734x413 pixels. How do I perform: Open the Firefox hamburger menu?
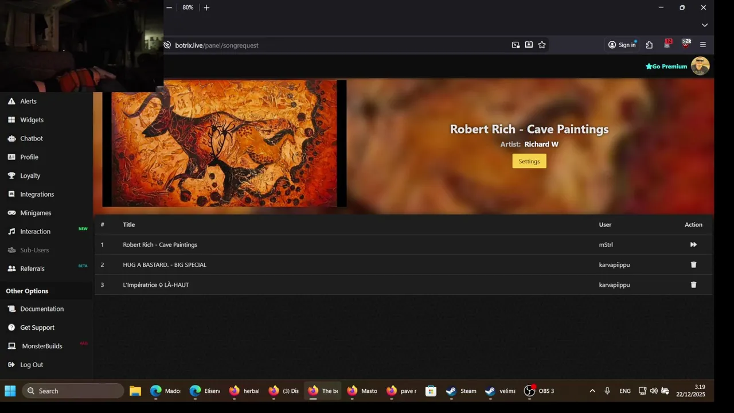point(703,45)
